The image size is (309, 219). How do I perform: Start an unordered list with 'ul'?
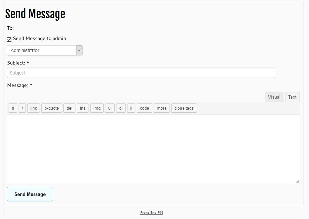pos(110,108)
